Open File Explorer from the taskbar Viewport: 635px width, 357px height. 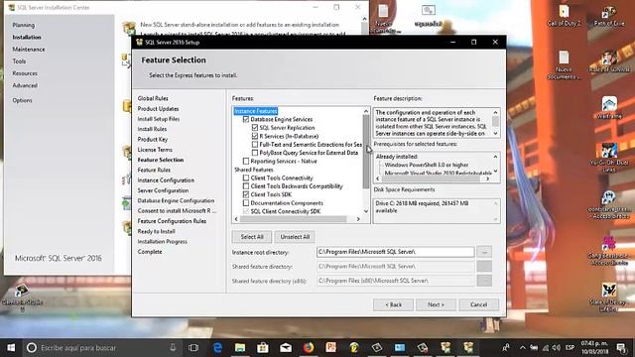click(x=240, y=348)
